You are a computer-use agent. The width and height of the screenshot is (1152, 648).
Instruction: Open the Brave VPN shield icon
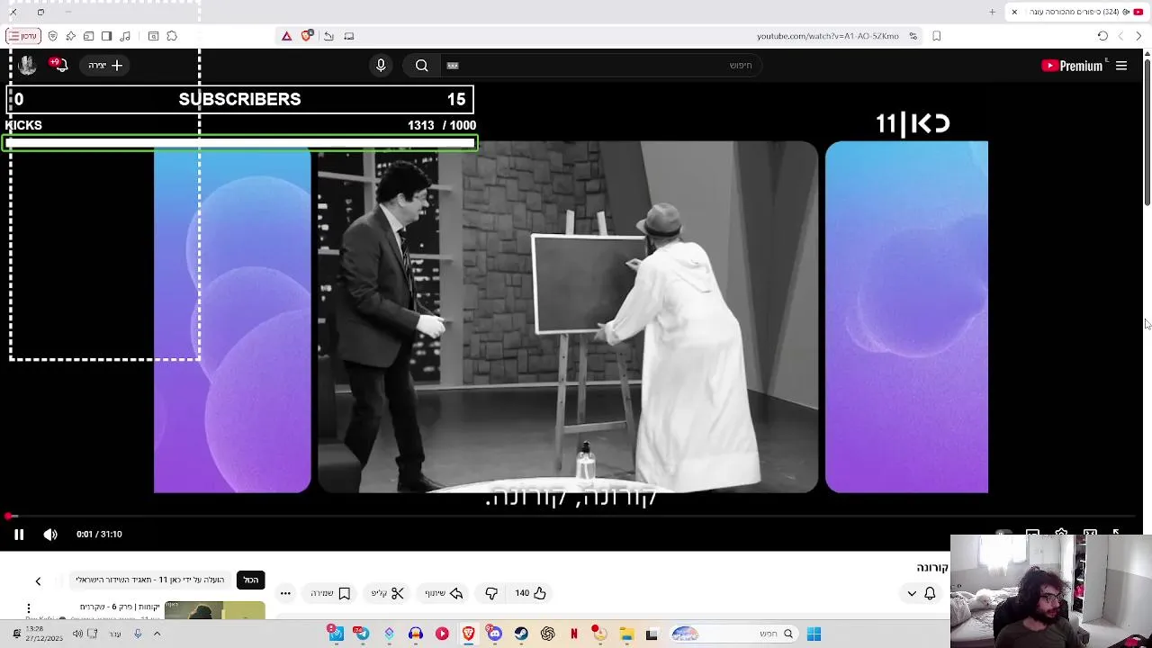click(53, 36)
